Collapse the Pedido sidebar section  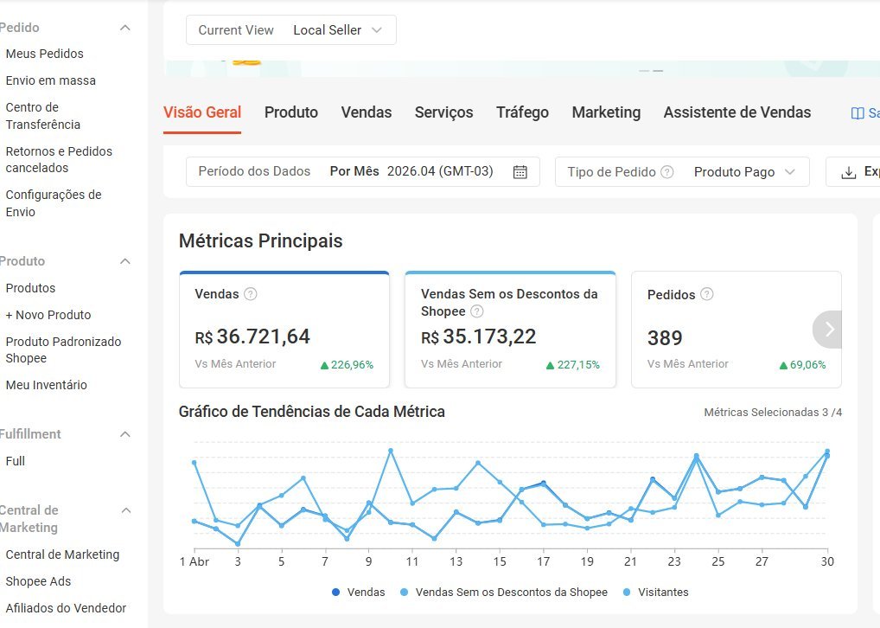pyautogui.click(x=125, y=28)
